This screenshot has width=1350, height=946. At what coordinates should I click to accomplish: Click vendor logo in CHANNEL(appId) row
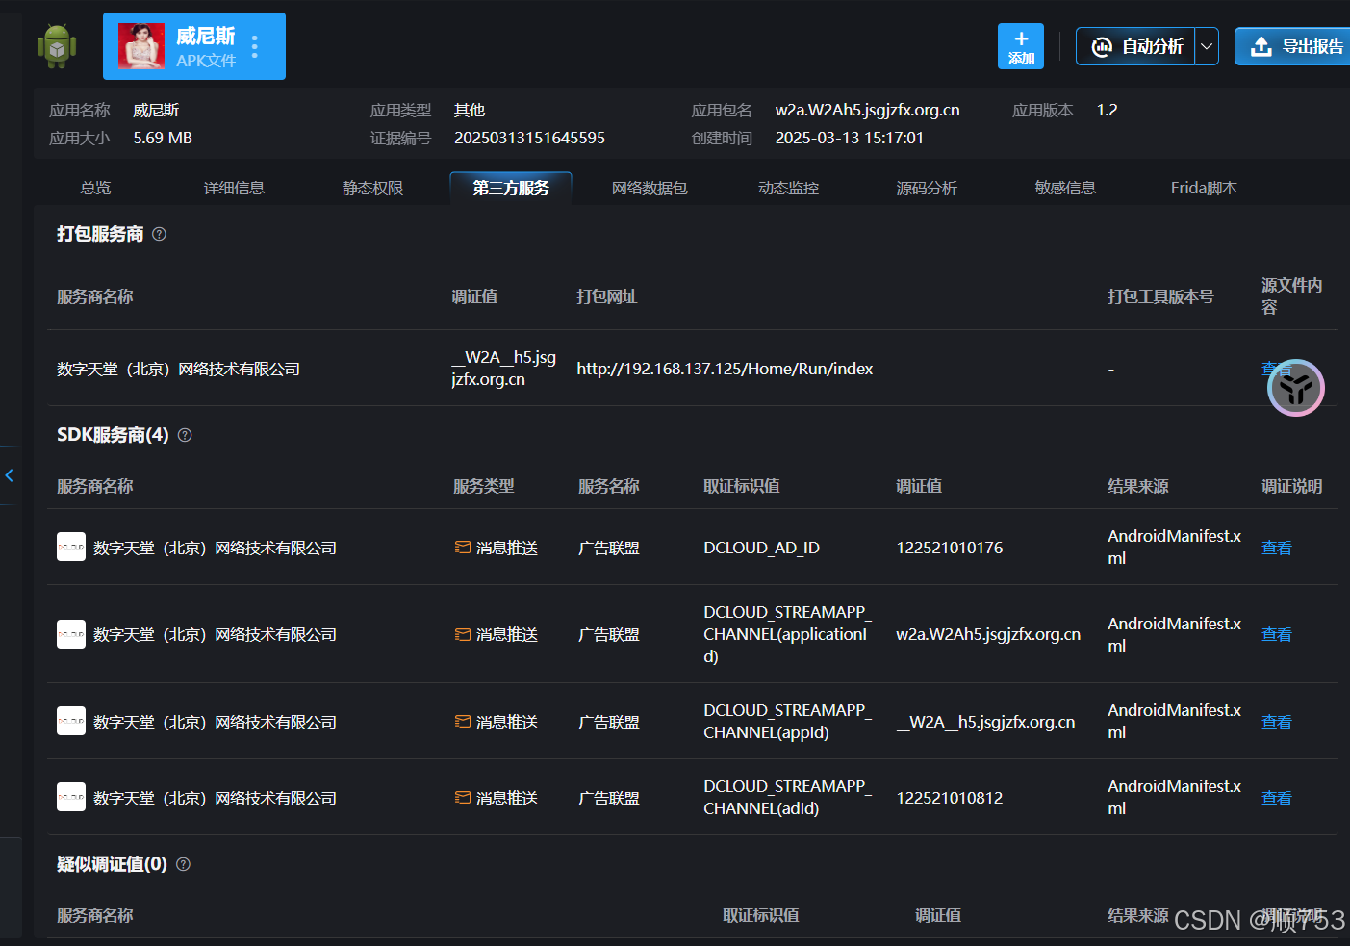click(71, 721)
